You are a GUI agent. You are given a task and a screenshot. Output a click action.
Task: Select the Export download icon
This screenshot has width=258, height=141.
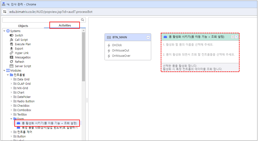coord(11,49)
